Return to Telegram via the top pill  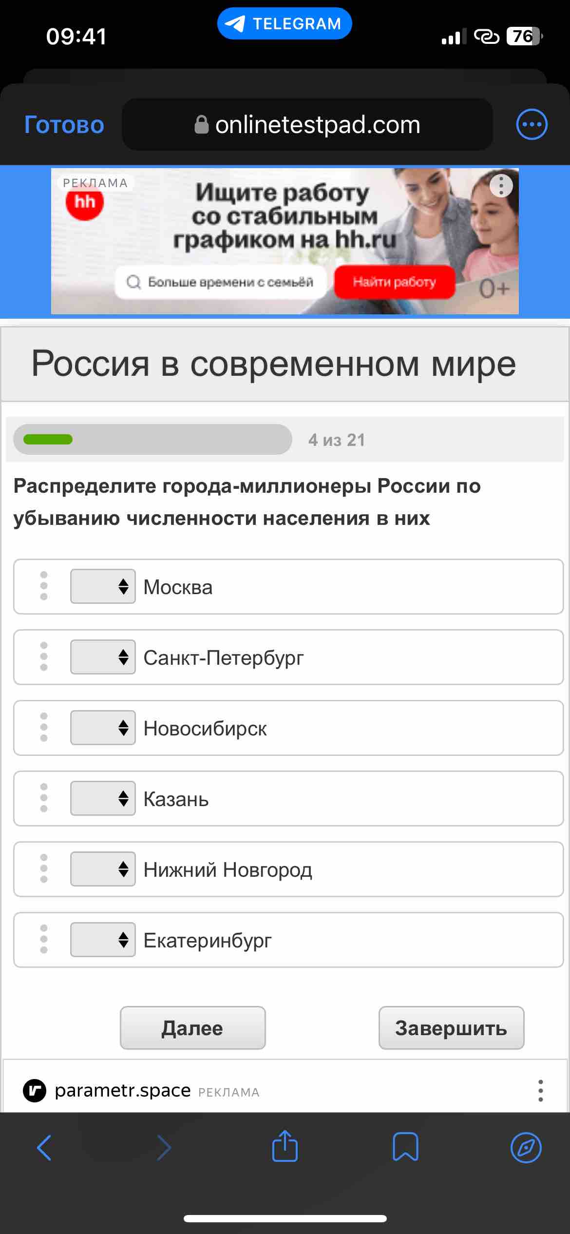pos(285,23)
